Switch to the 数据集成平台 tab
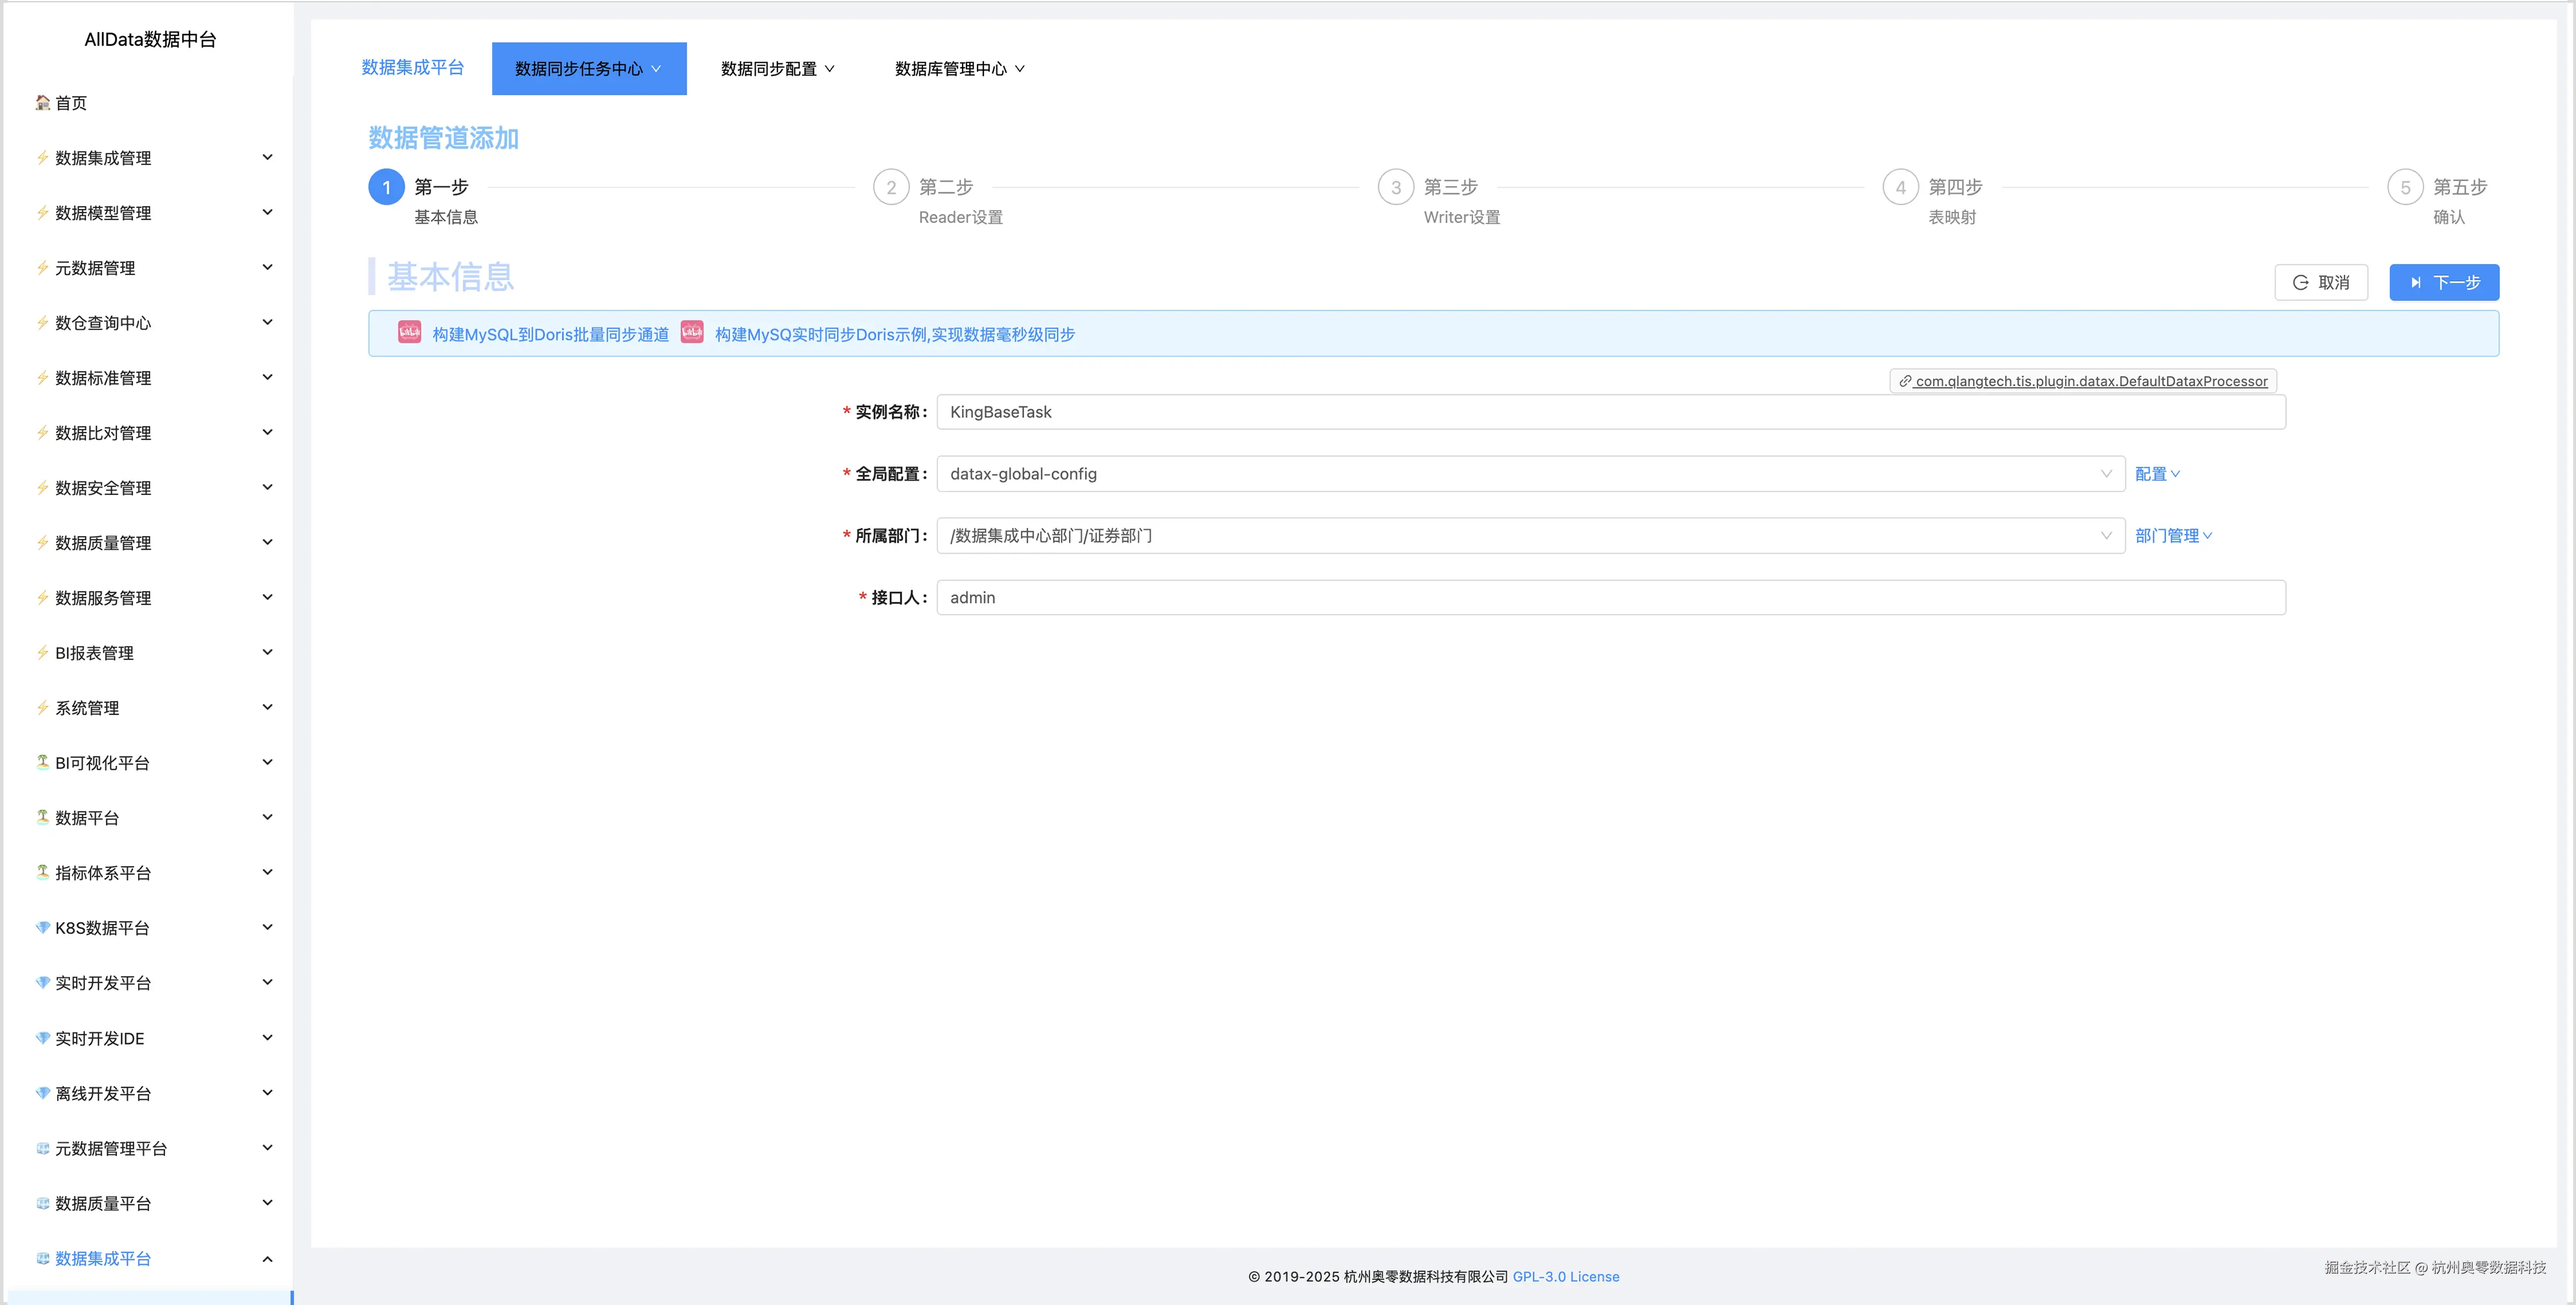 click(x=412, y=68)
